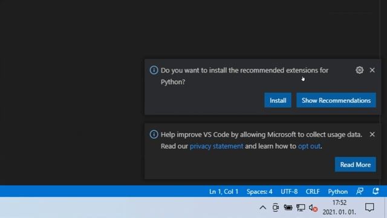The width and height of the screenshot is (387, 218).
Task: Change indentation via Spaces: 4
Action: 259,191
